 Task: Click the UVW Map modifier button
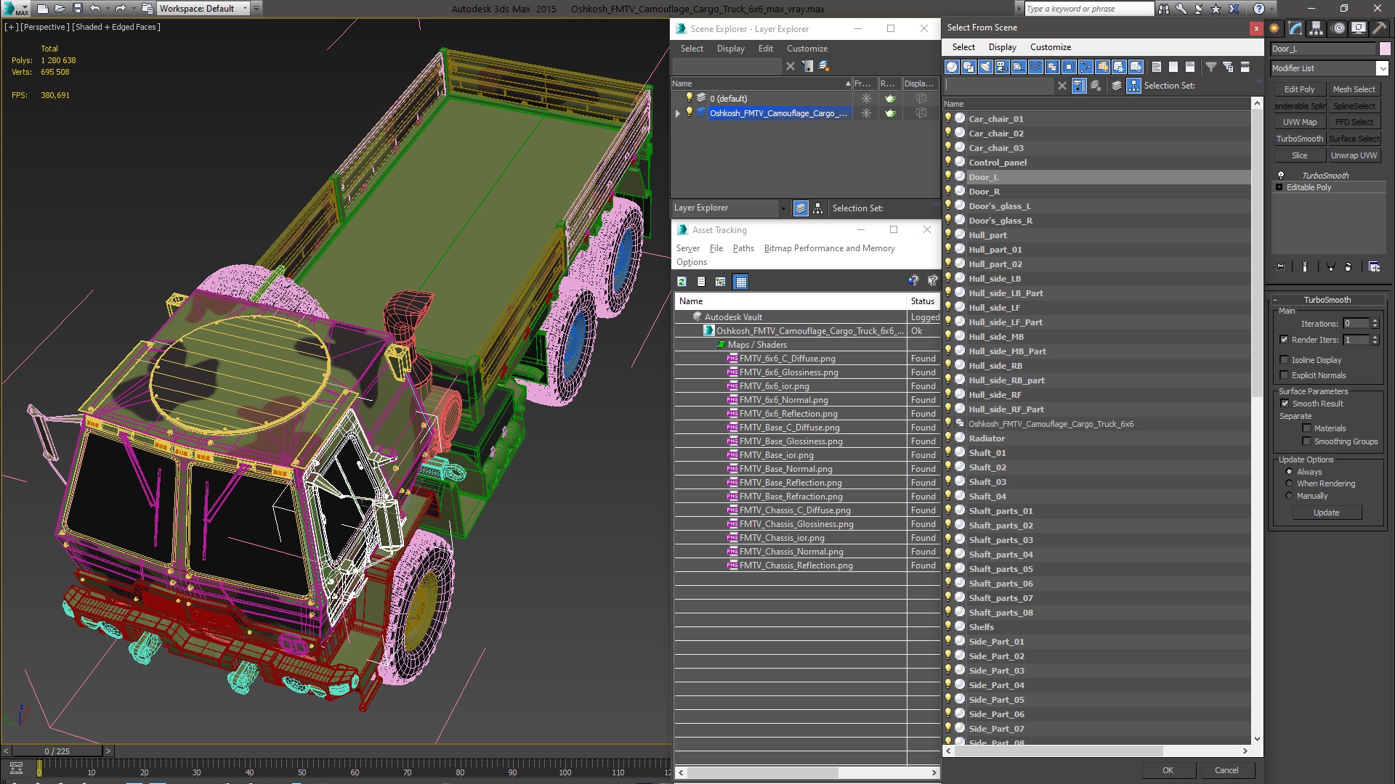tap(1299, 122)
